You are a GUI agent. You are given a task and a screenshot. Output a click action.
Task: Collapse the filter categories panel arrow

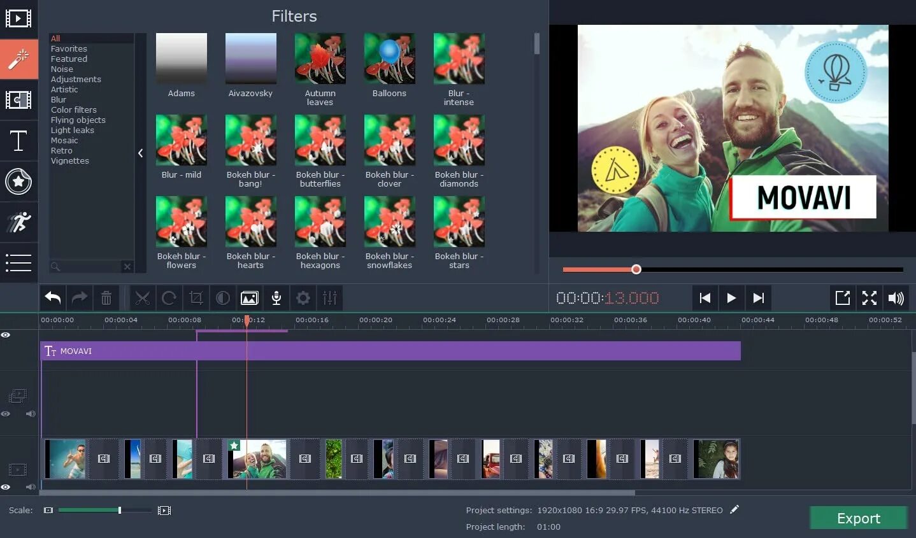(140, 153)
